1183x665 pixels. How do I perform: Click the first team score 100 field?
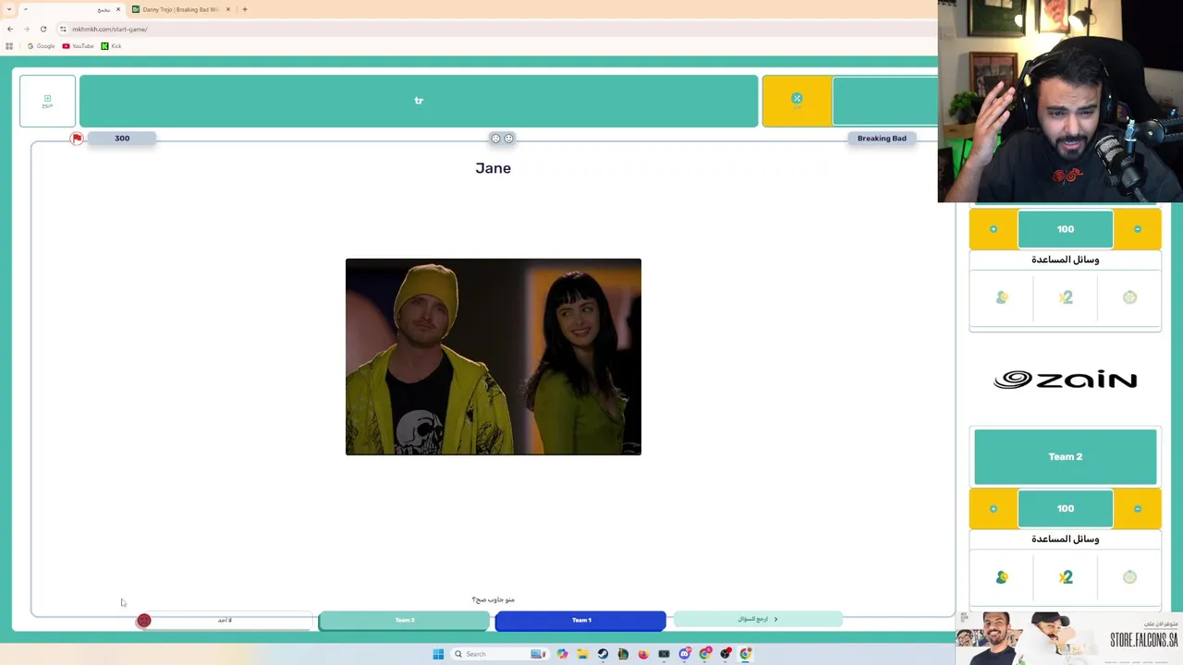click(1066, 229)
